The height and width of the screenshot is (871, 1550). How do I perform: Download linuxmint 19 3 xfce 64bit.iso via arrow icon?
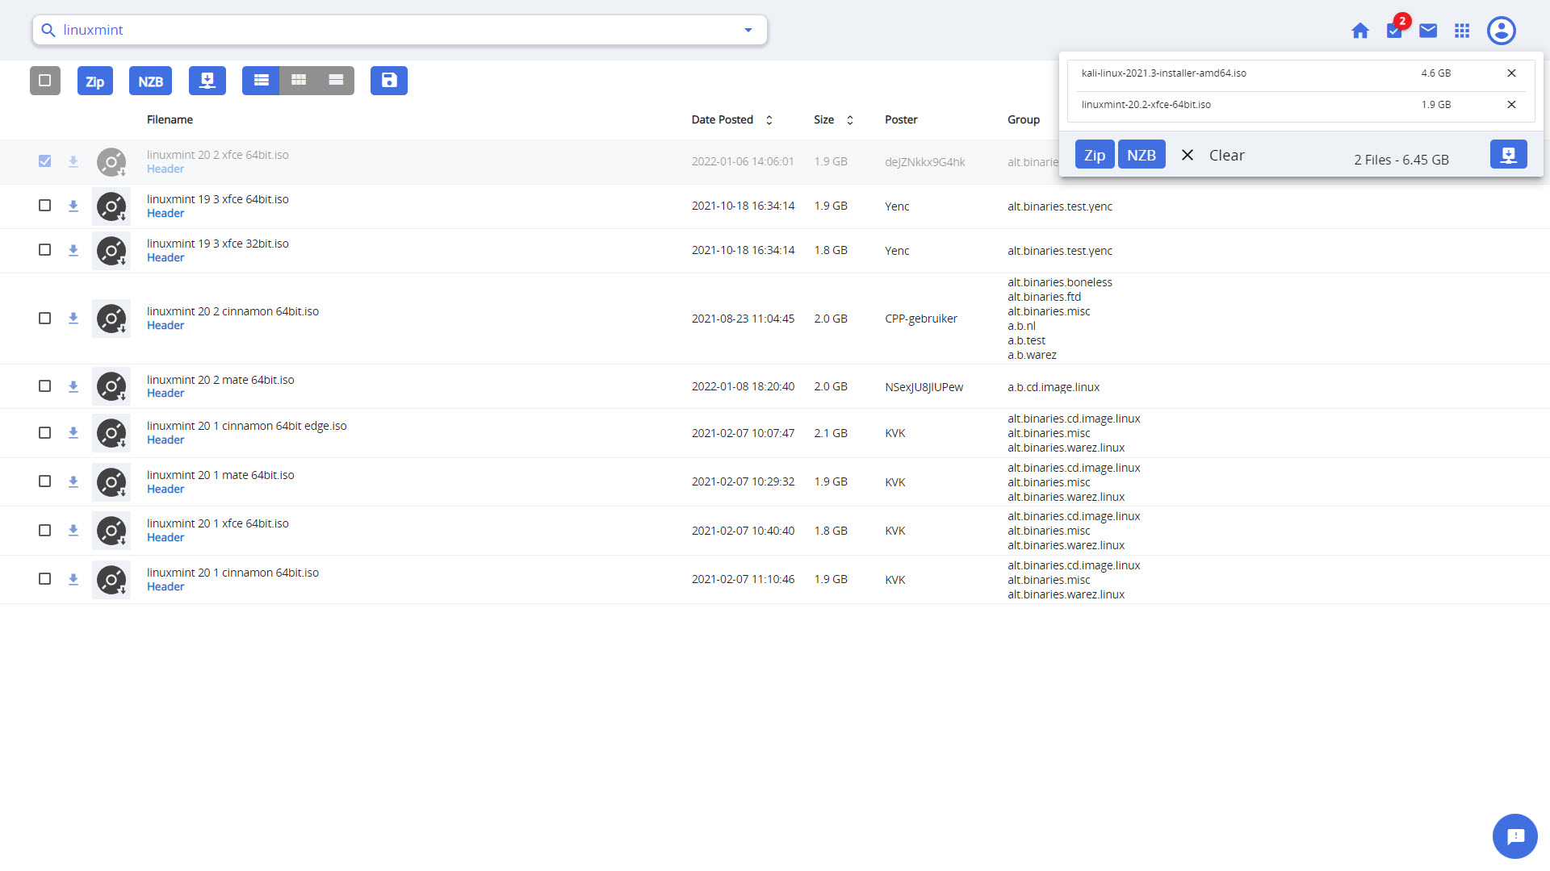73,206
